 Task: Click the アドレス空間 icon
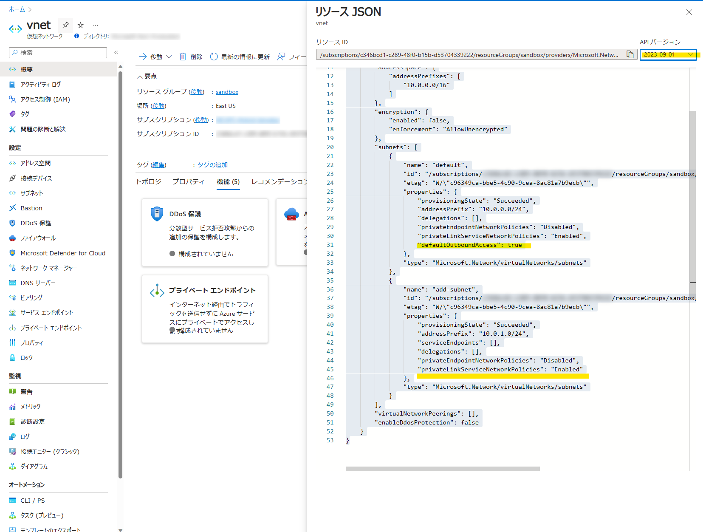pos(12,163)
